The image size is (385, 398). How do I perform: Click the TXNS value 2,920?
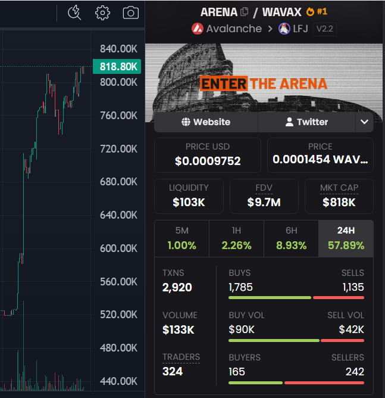click(x=177, y=287)
